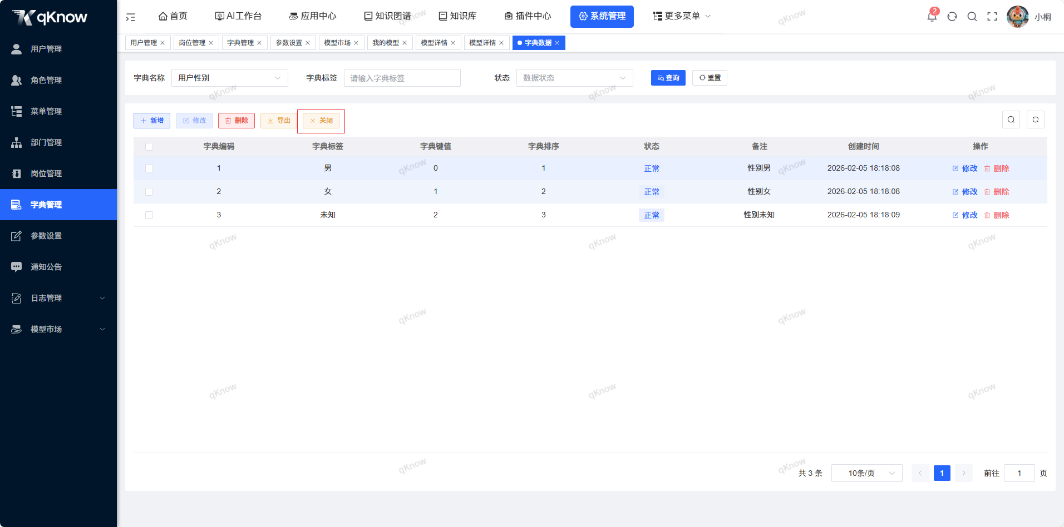Click the 查询 button

tap(668, 78)
